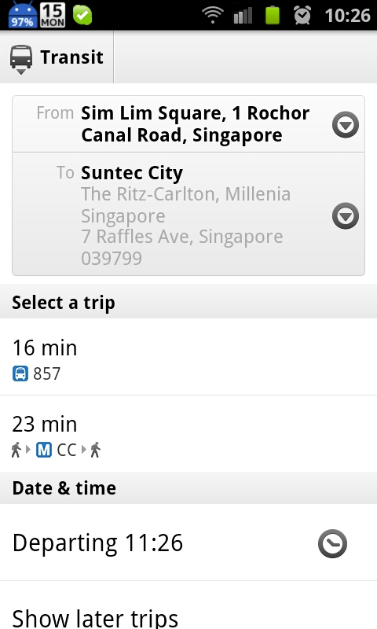Change Departing 11:26 time
Image resolution: width=377 pixels, height=629 pixels.
coord(97,543)
